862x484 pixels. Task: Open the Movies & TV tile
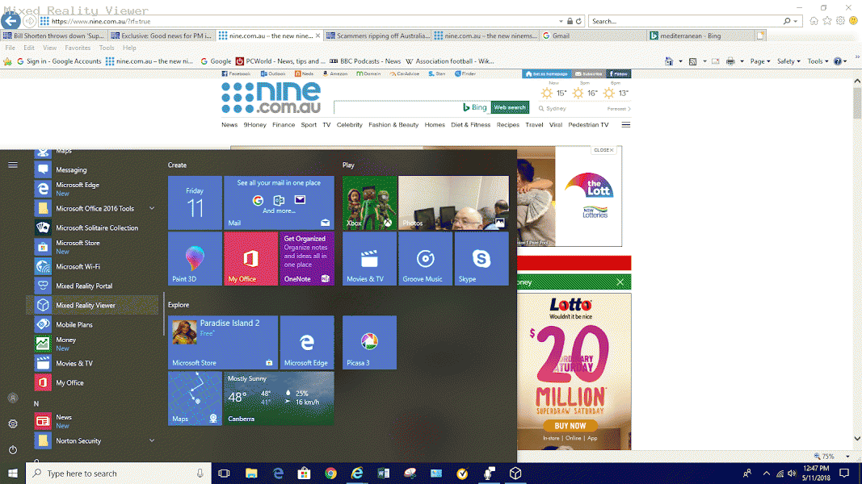point(369,258)
